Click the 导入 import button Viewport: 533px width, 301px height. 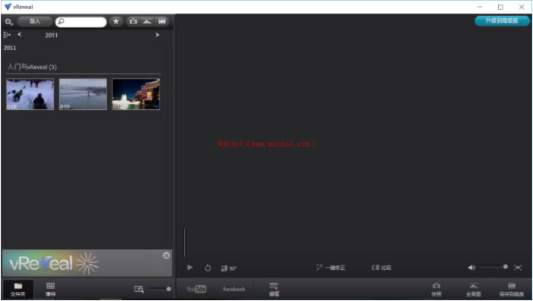(35, 22)
